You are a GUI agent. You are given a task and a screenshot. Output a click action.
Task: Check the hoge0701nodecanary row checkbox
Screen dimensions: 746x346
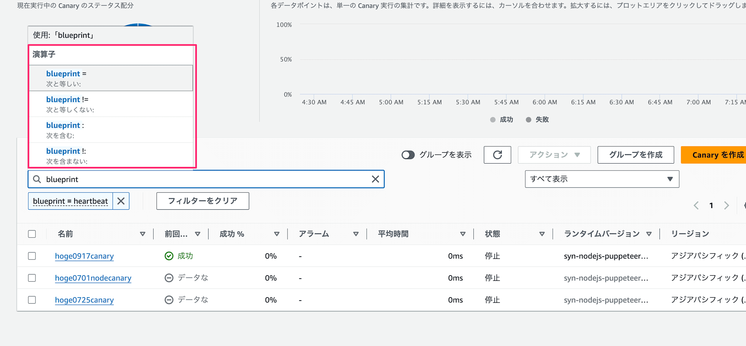[x=32, y=278]
